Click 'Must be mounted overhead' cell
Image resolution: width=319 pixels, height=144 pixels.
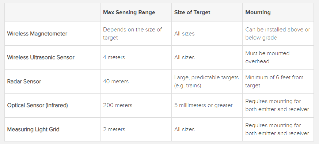tap(267, 57)
